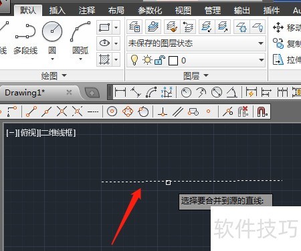
Task: Expand the Ellipse tool dropdown arrow
Action: 116,43
